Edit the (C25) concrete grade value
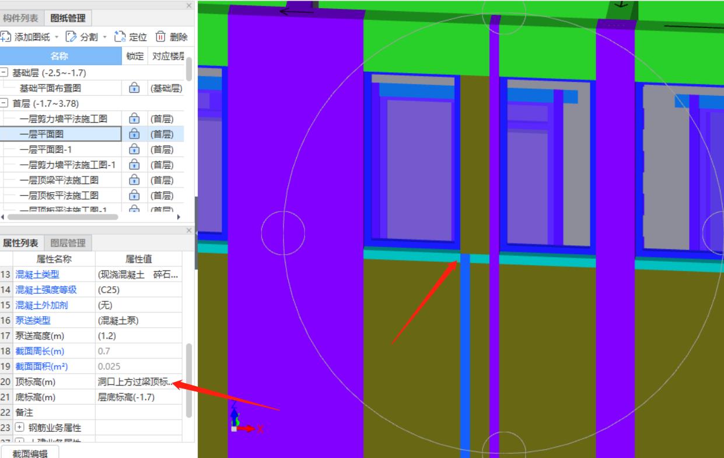Screen dimensions: 724x458 pos(139,290)
